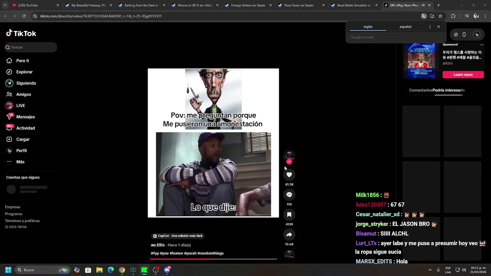Screen dimensions: 491x276
Task: Follow ae.titis with the red plus button
Action: tap(289, 162)
